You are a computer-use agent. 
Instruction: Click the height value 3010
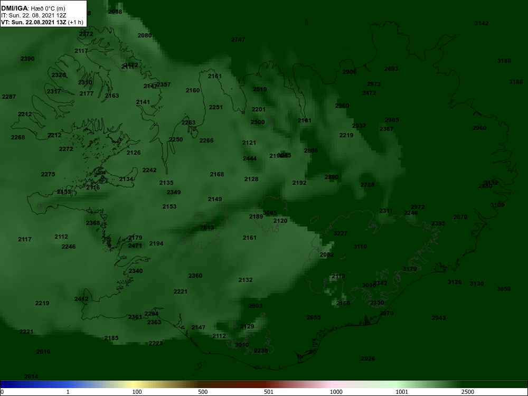(x=242, y=345)
